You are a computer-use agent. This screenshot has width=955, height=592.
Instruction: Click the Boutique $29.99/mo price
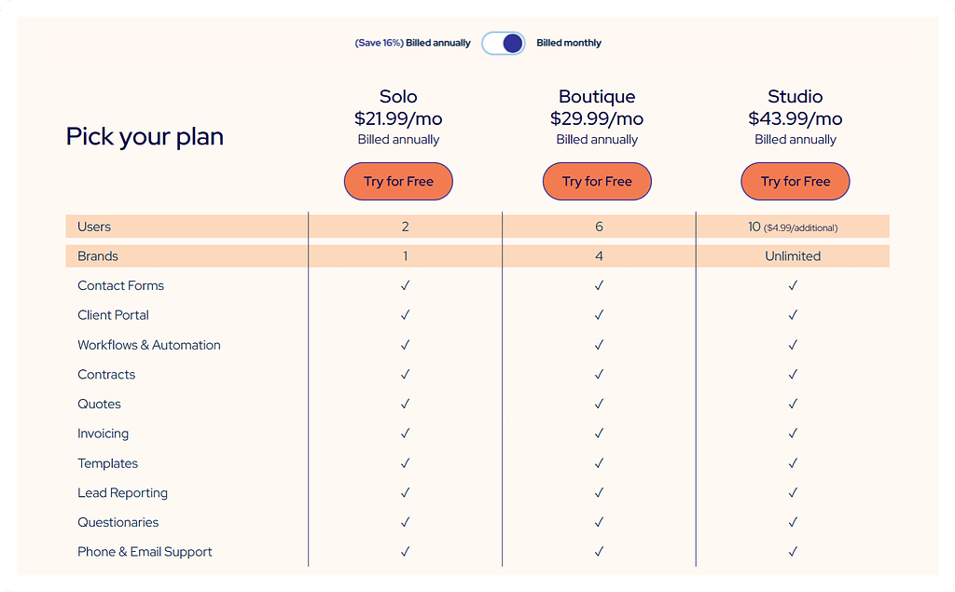click(x=597, y=118)
